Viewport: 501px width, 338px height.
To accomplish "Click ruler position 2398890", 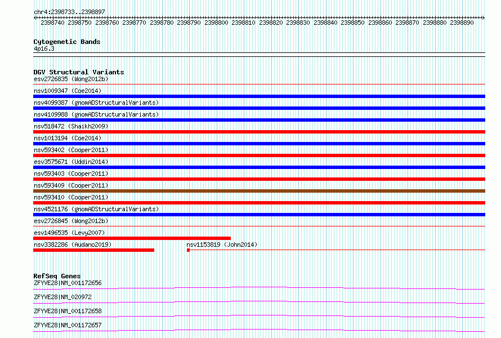I will [462, 23].
